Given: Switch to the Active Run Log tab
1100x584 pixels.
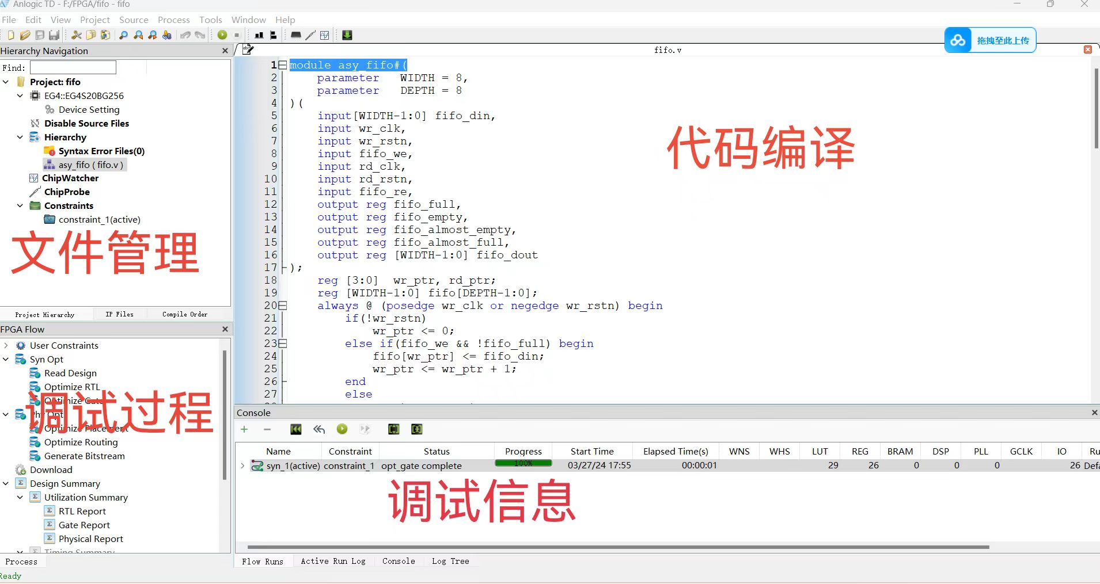Looking at the screenshot, I should click(333, 561).
